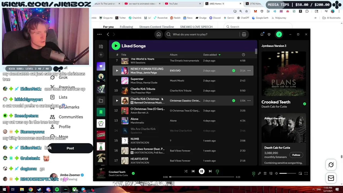343x193 pixels.
Task: Open the playlist folder icon in sidebar
Action: tap(101, 101)
